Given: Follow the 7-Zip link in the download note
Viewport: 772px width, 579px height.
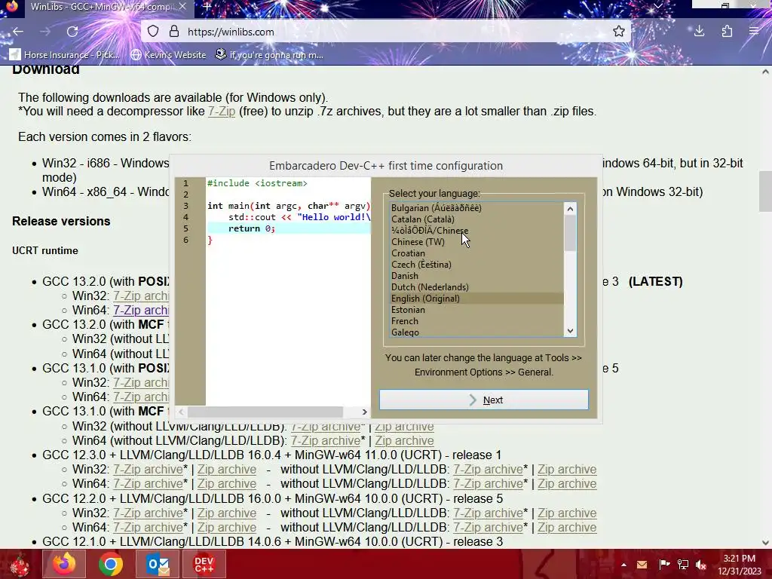Looking at the screenshot, I should 222,112.
